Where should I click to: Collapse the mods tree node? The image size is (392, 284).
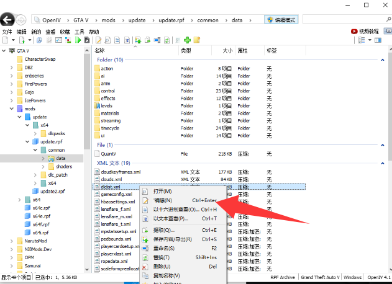click(x=12, y=109)
